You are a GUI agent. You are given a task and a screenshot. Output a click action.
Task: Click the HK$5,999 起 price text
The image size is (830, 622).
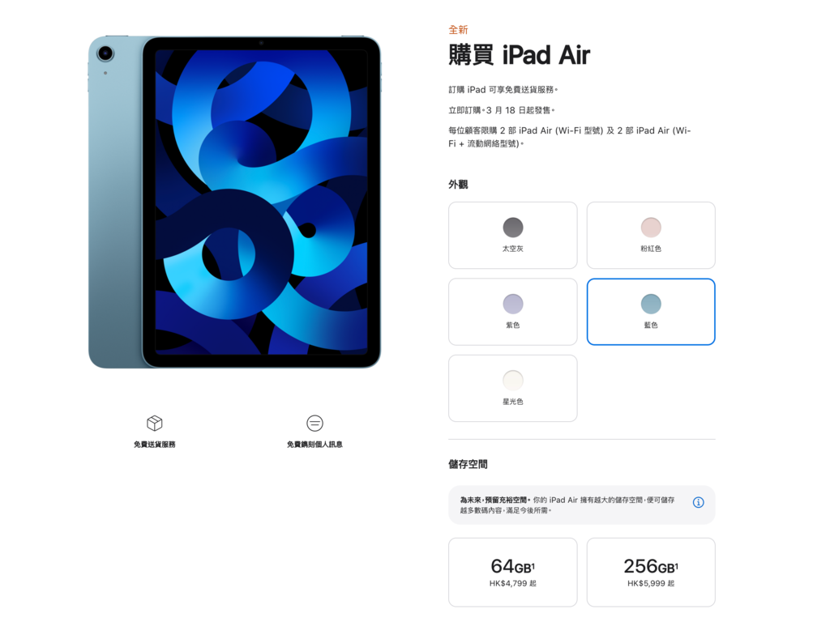(651, 583)
